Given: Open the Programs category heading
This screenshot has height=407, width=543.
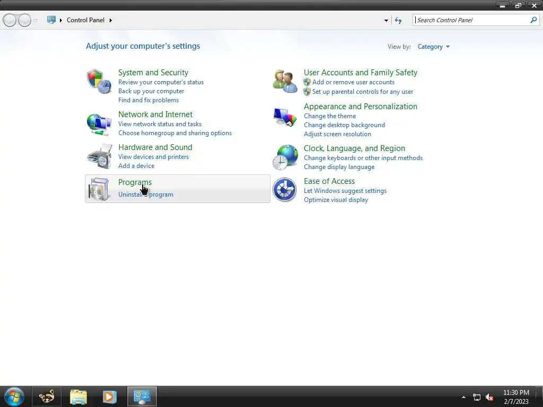Looking at the screenshot, I should (135, 182).
